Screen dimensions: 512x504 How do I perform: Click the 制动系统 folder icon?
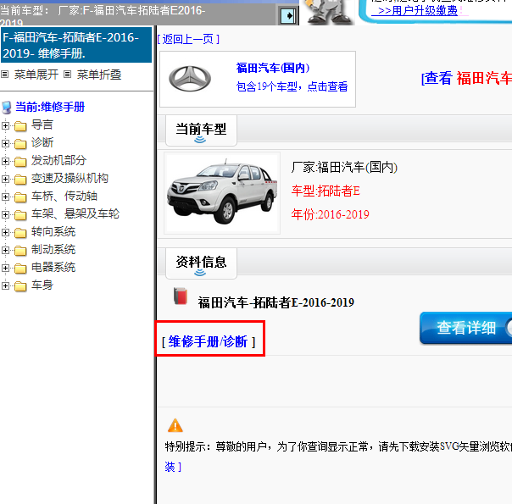[20, 251]
